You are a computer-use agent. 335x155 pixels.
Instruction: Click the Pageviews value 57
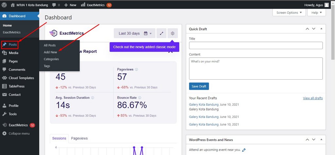[122, 77]
